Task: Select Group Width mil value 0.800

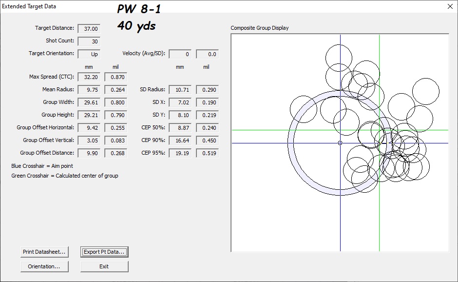Action: click(116, 102)
